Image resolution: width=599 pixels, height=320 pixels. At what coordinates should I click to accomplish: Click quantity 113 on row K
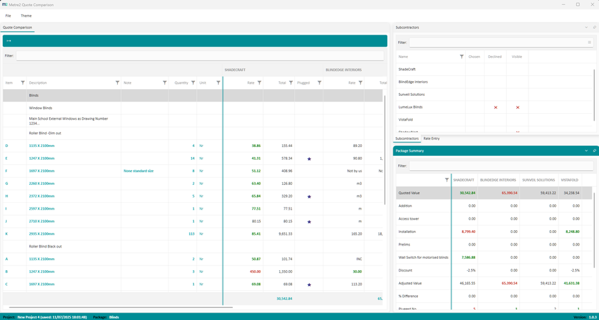[x=192, y=234]
